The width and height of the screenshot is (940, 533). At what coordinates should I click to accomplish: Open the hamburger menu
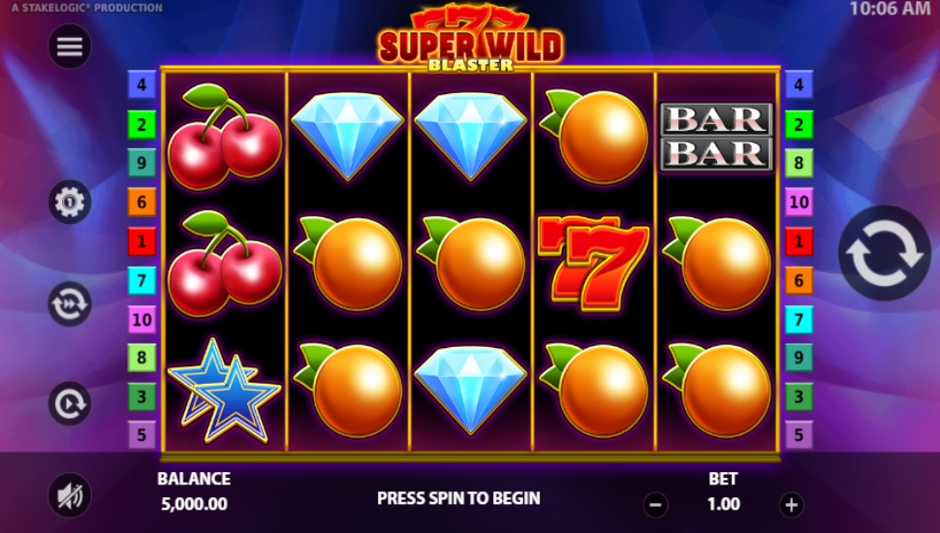(x=70, y=47)
